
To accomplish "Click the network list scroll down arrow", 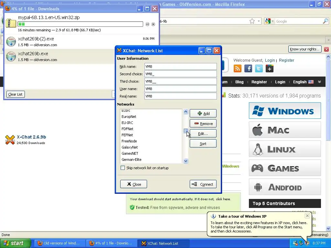I will tap(186, 161).
